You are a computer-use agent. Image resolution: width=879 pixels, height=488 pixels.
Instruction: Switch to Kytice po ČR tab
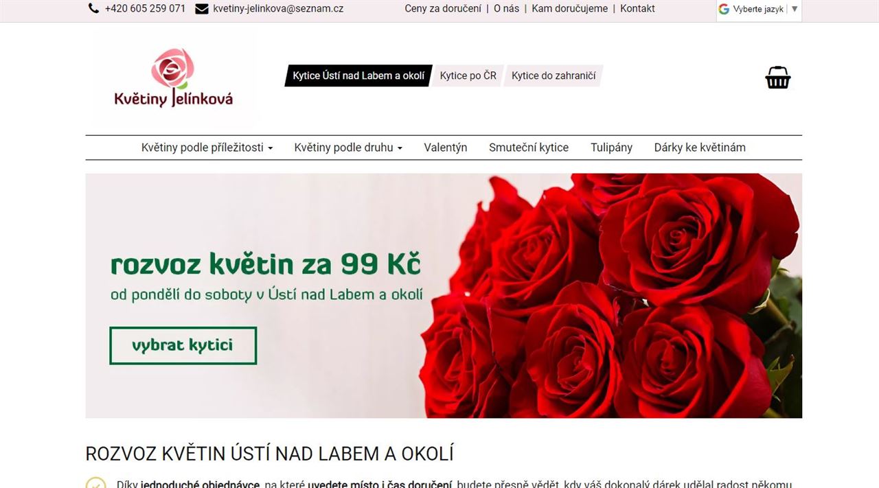pos(468,75)
